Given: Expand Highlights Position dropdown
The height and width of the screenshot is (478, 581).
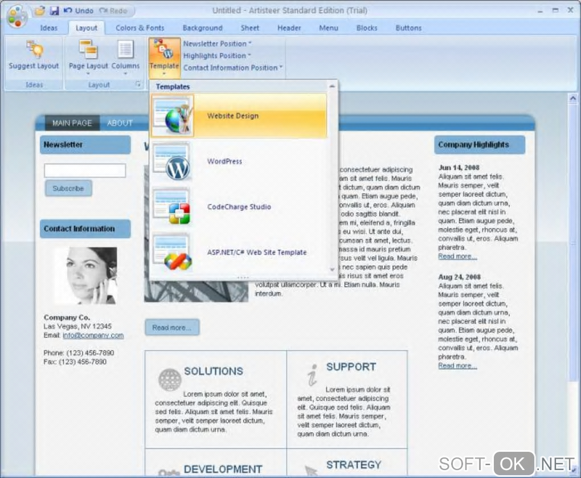Looking at the screenshot, I should point(217,56).
